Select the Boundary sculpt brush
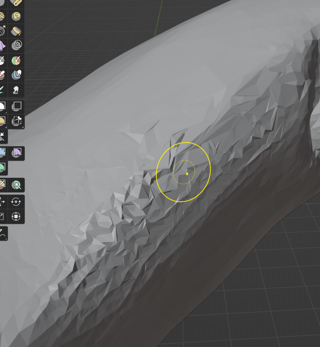320x347 pixels. coord(16,31)
